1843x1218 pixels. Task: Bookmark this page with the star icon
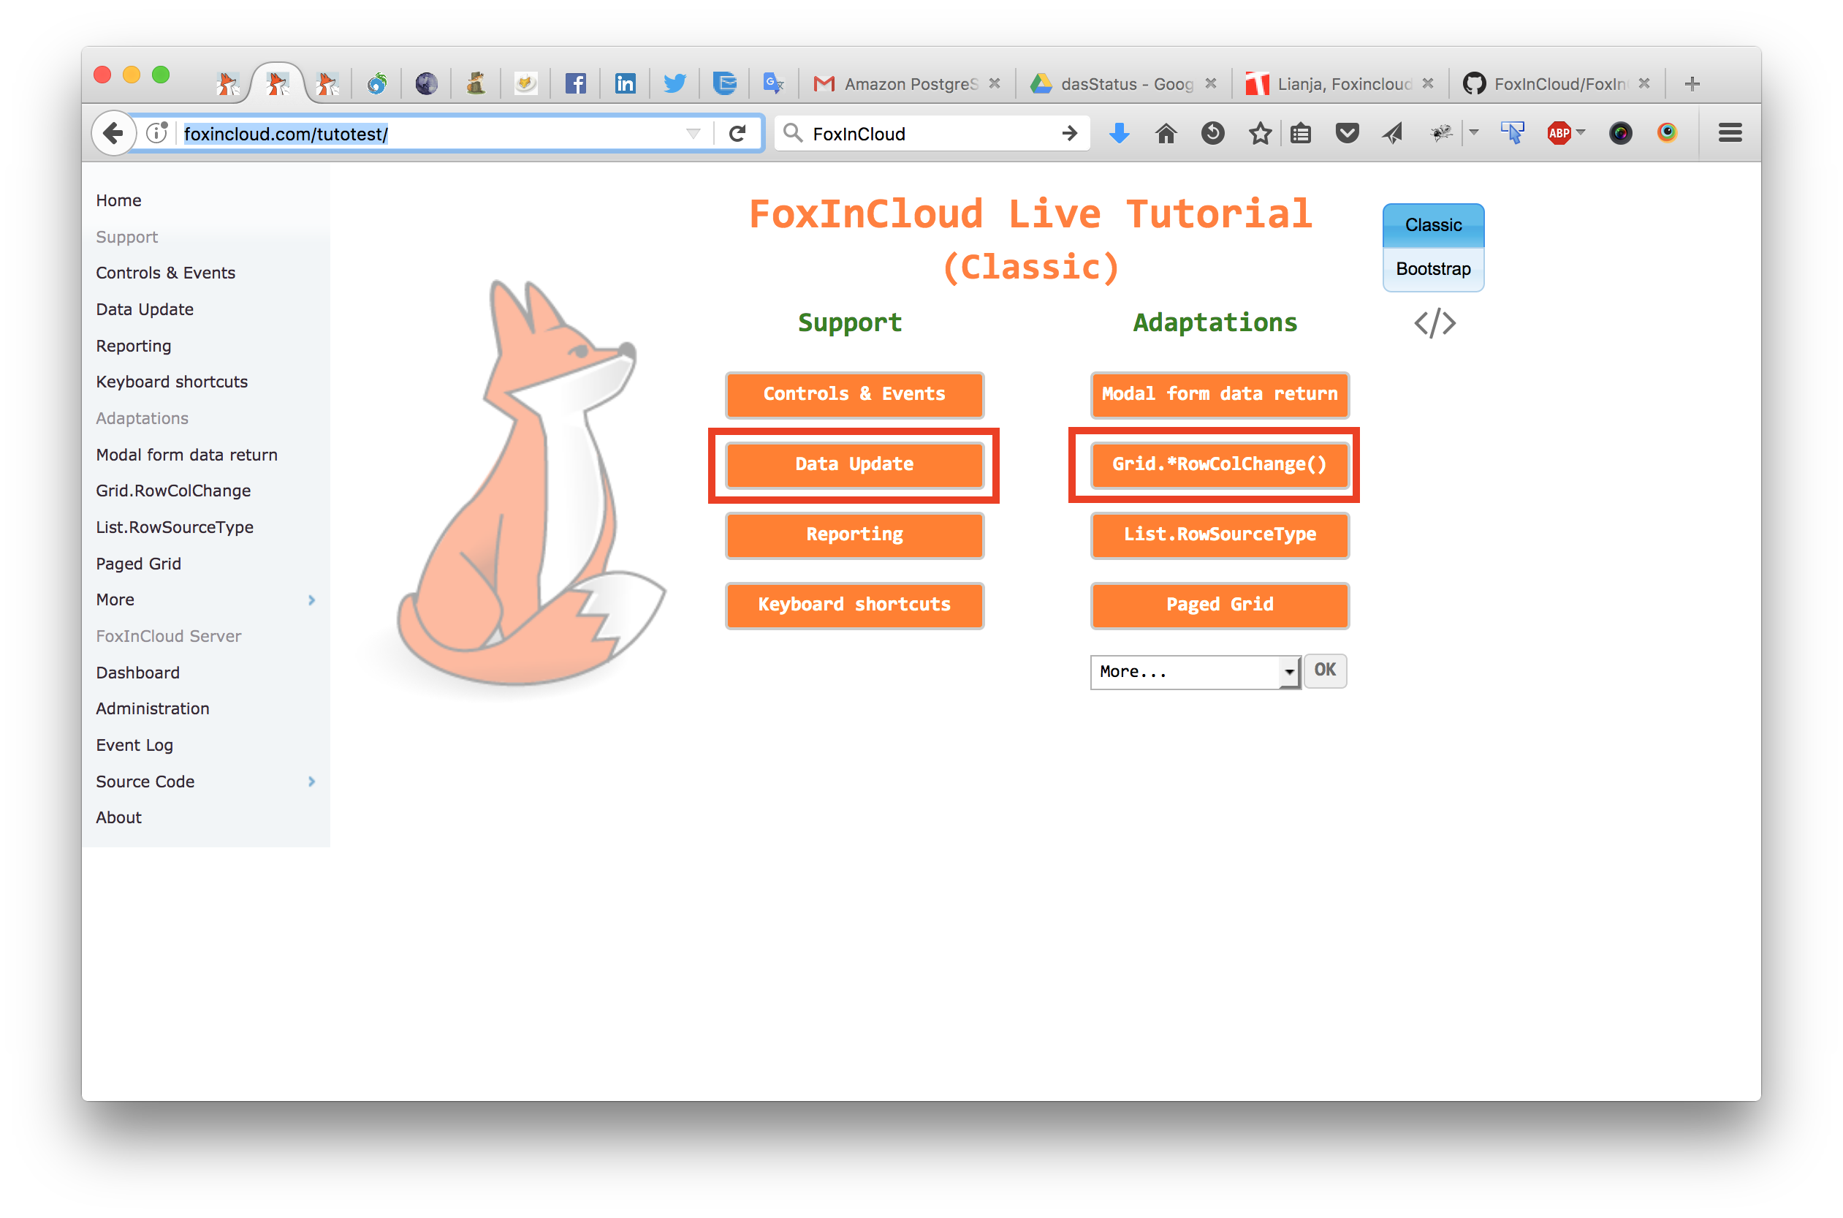[x=1260, y=134]
